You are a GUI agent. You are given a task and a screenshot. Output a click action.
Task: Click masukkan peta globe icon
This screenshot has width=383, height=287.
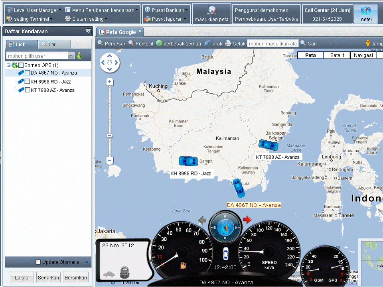click(x=212, y=10)
